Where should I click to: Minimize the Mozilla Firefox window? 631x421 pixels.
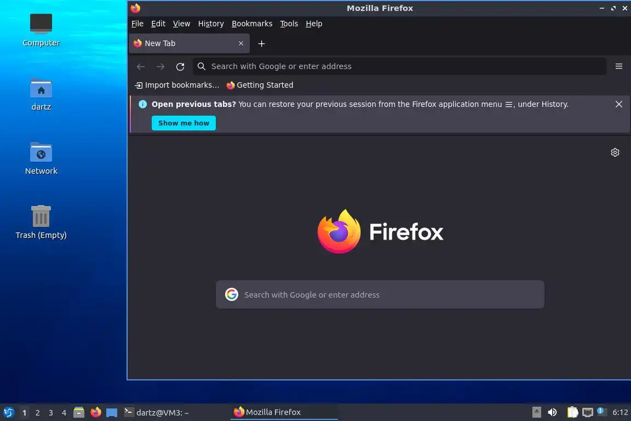click(x=601, y=8)
